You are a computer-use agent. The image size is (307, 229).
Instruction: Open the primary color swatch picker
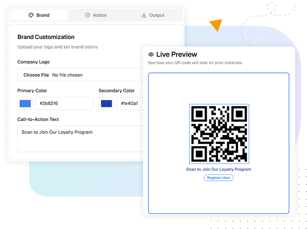point(25,104)
